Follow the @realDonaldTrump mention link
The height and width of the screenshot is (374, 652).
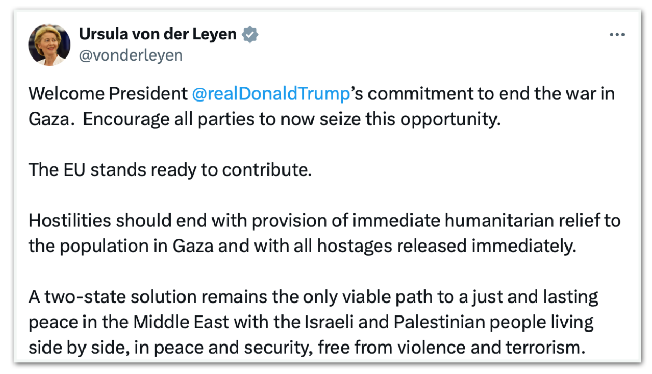tap(271, 94)
